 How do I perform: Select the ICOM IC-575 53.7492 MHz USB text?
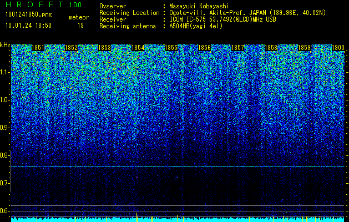coord(222,19)
